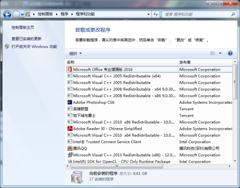Open the recent pages dropdown arrow
The height and width of the screenshot is (188, 240).
(x=22, y=14)
